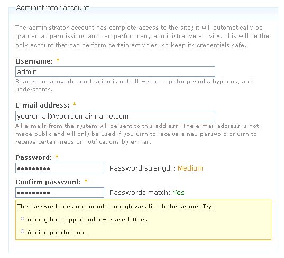Click the Username input field

coord(115,72)
